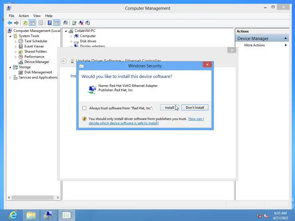The width and height of the screenshot is (295, 221).
Task: Expand the Disk drives category
Action: click(x=71, y=41)
